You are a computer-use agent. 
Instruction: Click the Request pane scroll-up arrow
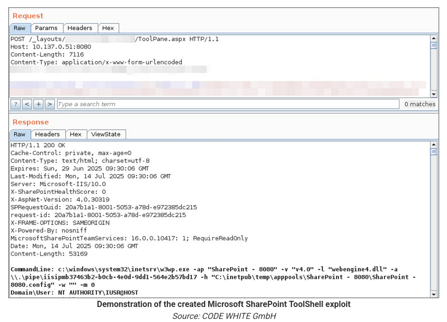pyautogui.click(x=434, y=38)
